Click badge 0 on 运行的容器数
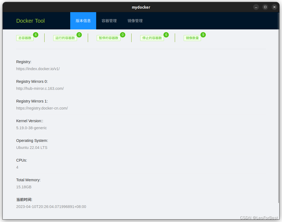The width and height of the screenshot is (282, 222). click(x=79, y=35)
